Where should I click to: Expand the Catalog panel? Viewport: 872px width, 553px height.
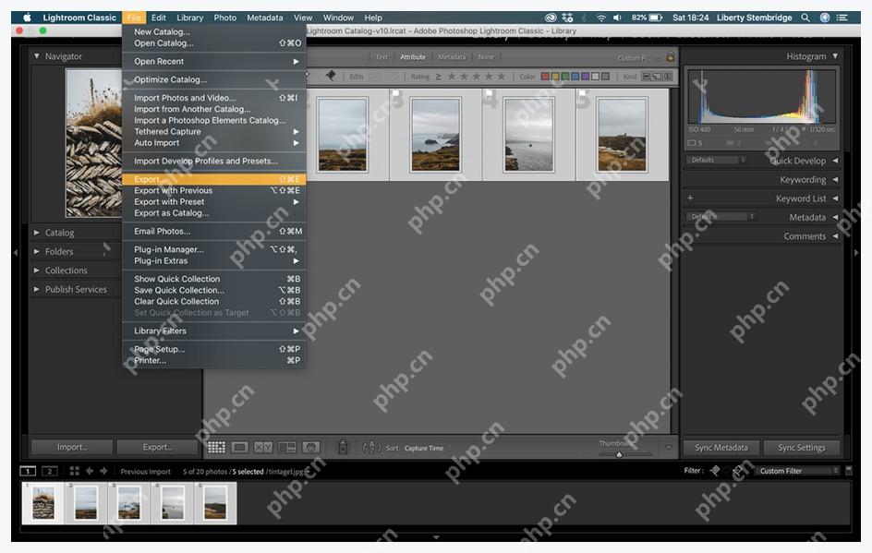(36, 233)
